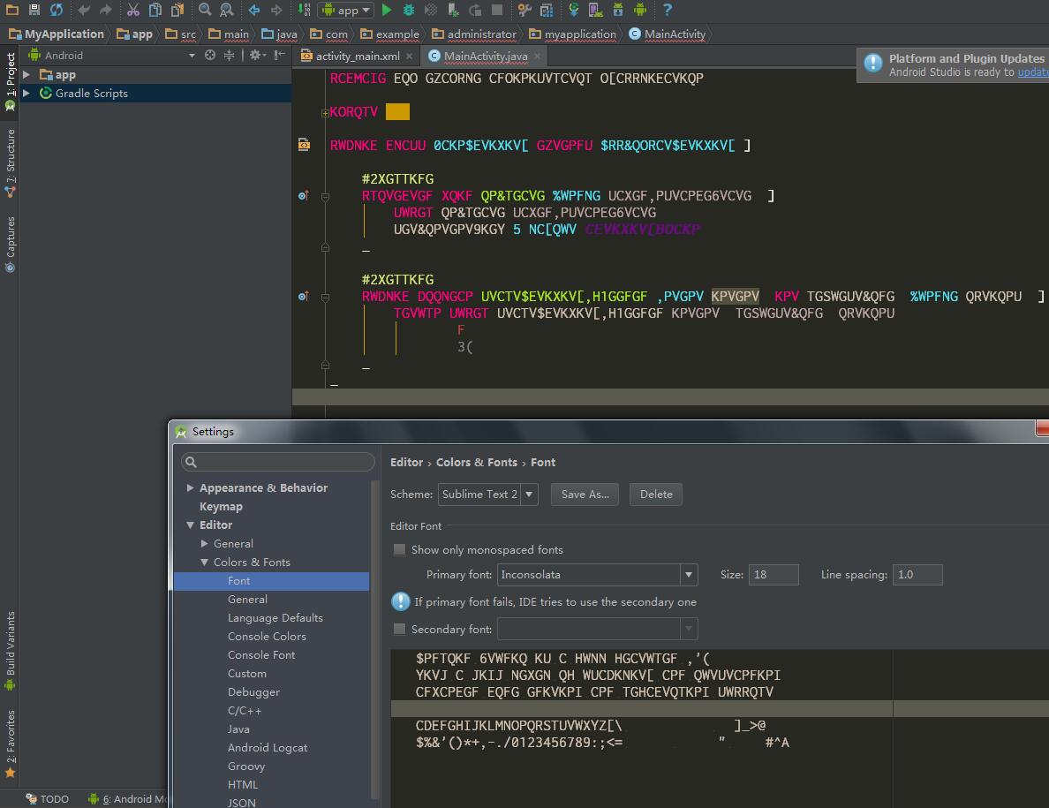Click the Cut scissors icon

point(133,10)
